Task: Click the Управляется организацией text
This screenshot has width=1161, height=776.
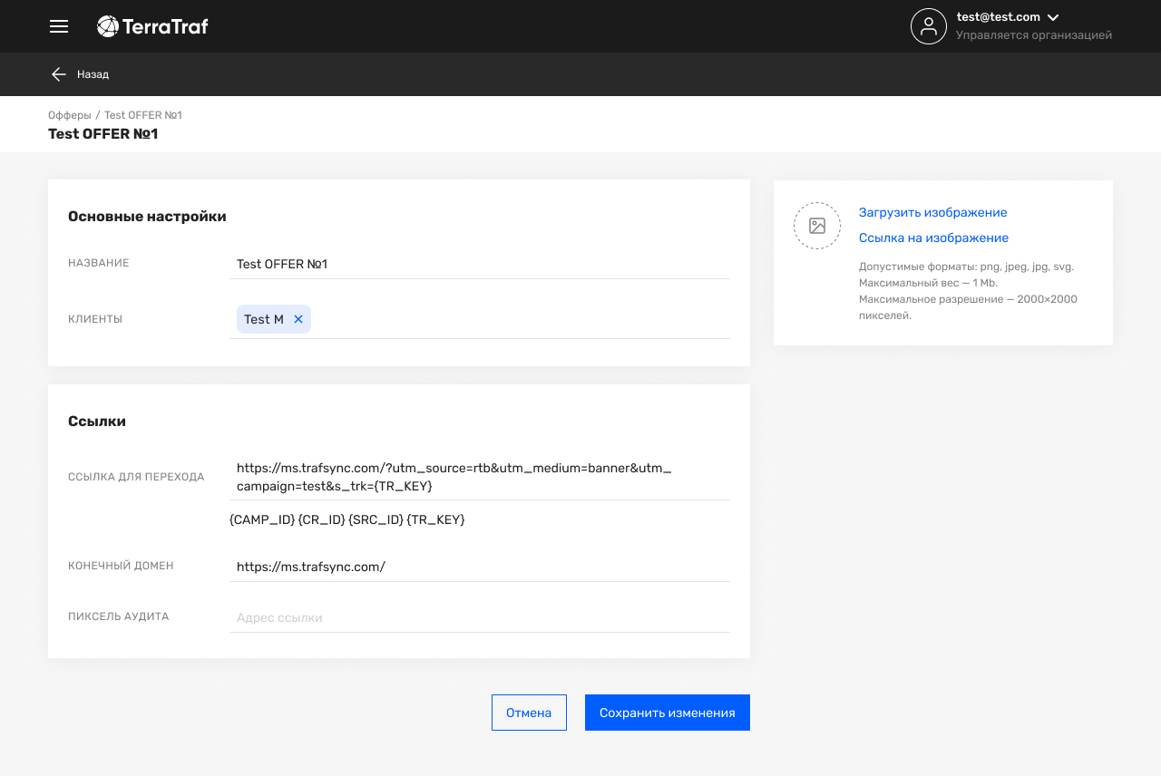Action: [1034, 35]
